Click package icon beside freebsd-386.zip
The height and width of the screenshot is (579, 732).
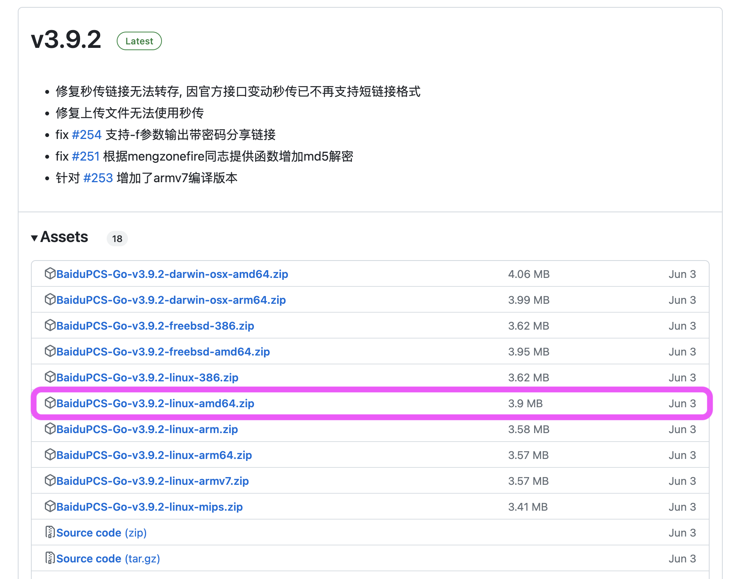(50, 325)
